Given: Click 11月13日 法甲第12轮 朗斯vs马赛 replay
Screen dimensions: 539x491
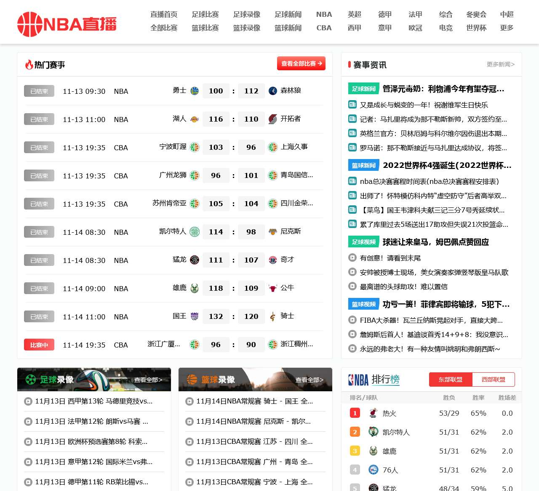Looking at the screenshot, I should [92, 422].
